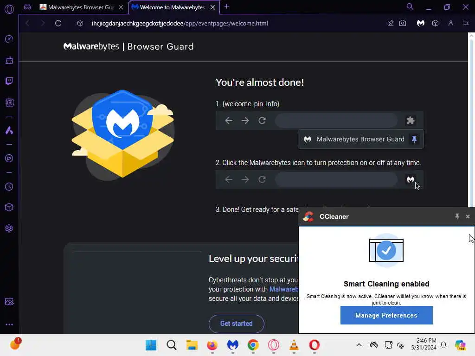Open VLC media player from taskbar
Screen dimensions: 475x356
[294, 345]
